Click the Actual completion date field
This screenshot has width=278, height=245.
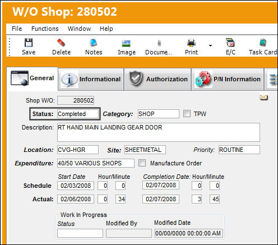coord(161,199)
